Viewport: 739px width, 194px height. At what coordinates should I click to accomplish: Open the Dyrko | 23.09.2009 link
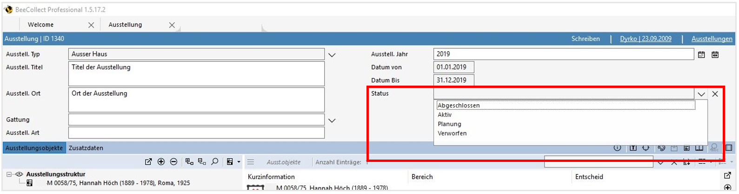point(646,39)
